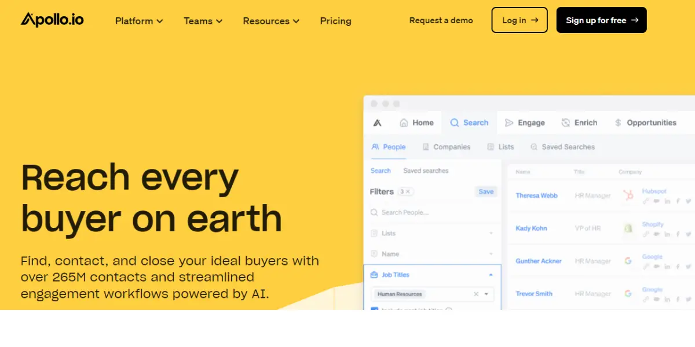Click the Shopify bag logo in Kady Kohn's row
Screen dimensions: 695x347
pyautogui.click(x=628, y=228)
